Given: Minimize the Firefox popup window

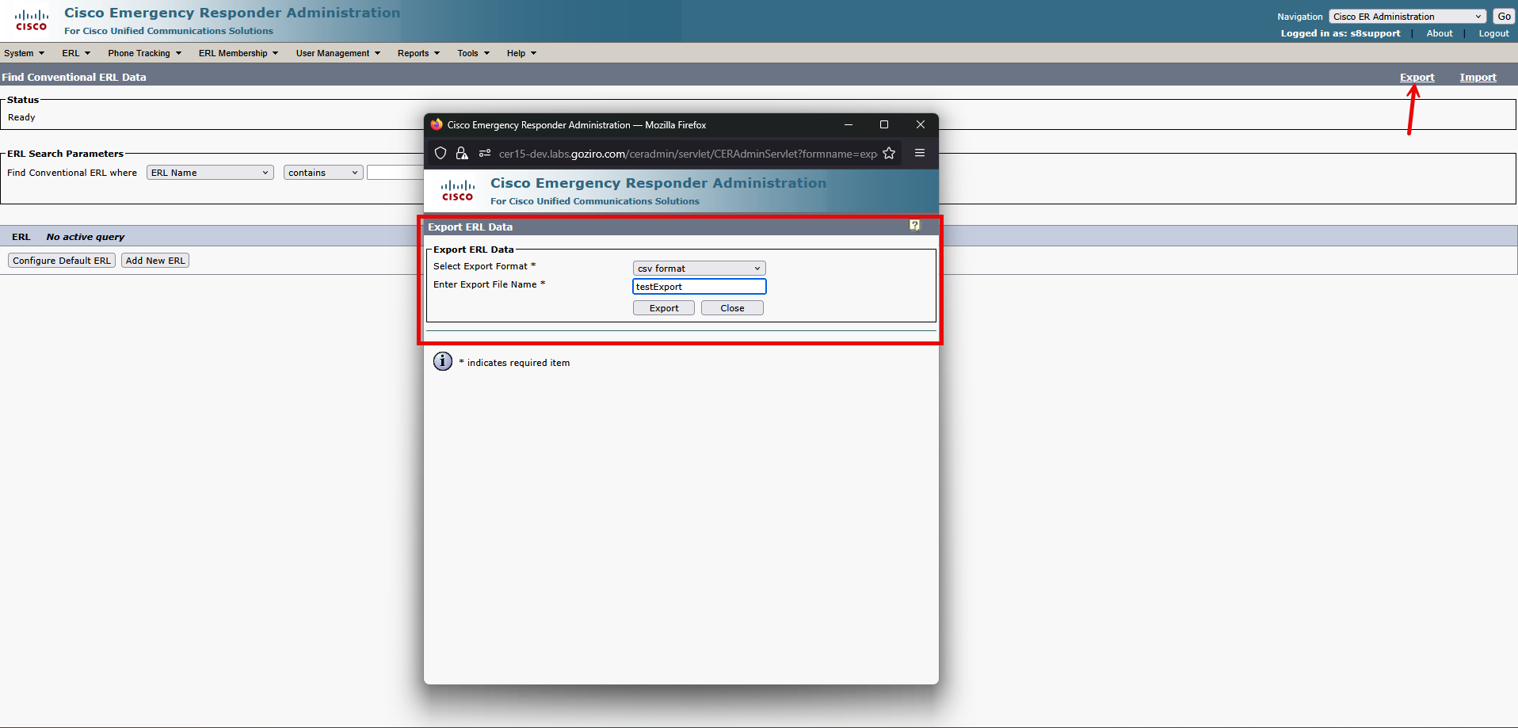Looking at the screenshot, I should [849, 124].
